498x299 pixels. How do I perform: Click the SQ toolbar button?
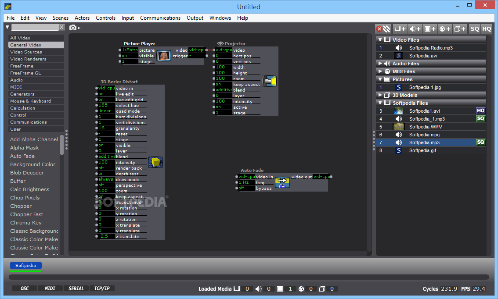(474, 29)
